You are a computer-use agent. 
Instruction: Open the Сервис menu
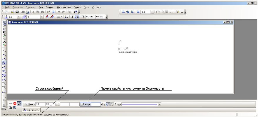click(x=77, y=7)
